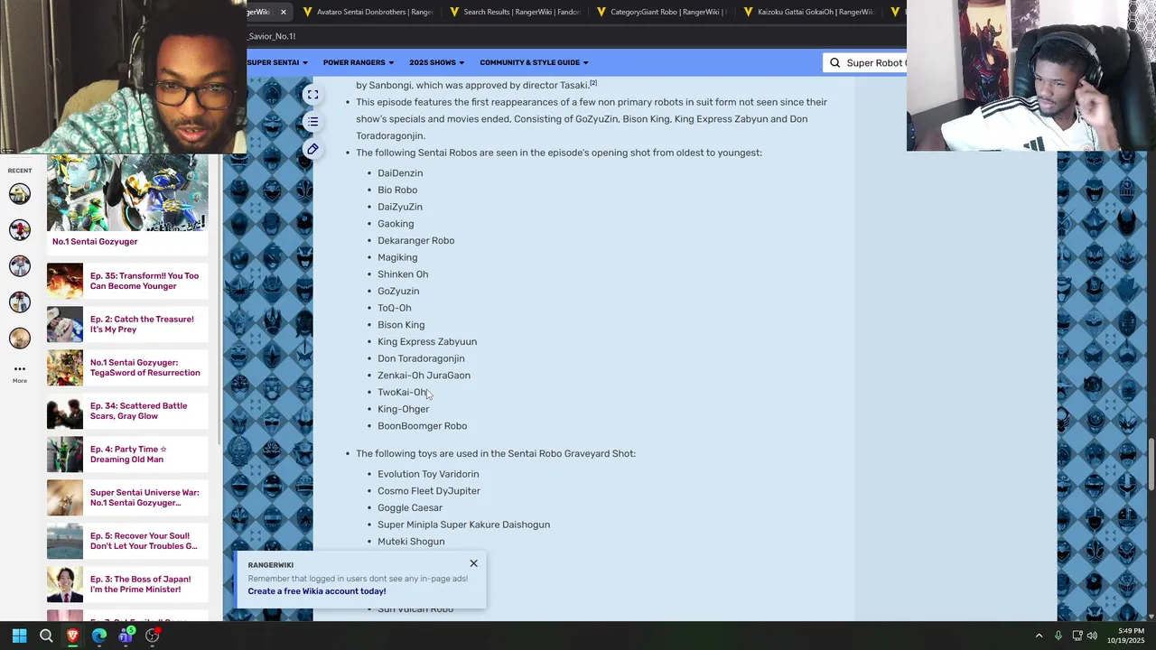Expand the SUPER SENTAI navigation dropdown
This screenshot has width=1156, height=650.
tap(277, 62)
